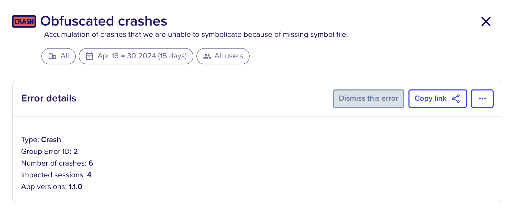Click the share icon beside Copy link
510x208 pixels.
(x=456, y=99)
